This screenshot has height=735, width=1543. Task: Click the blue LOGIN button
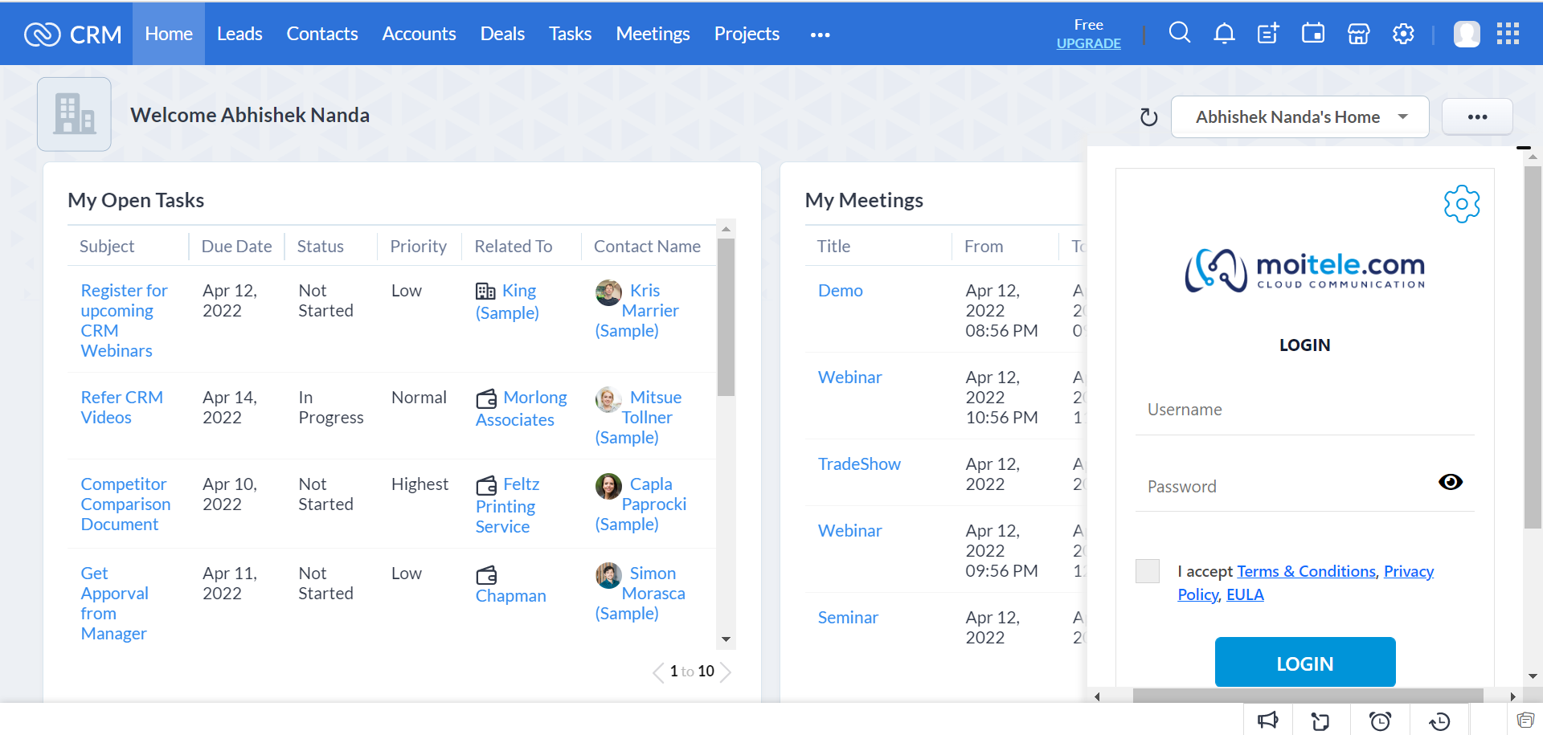click(1305, 664)
